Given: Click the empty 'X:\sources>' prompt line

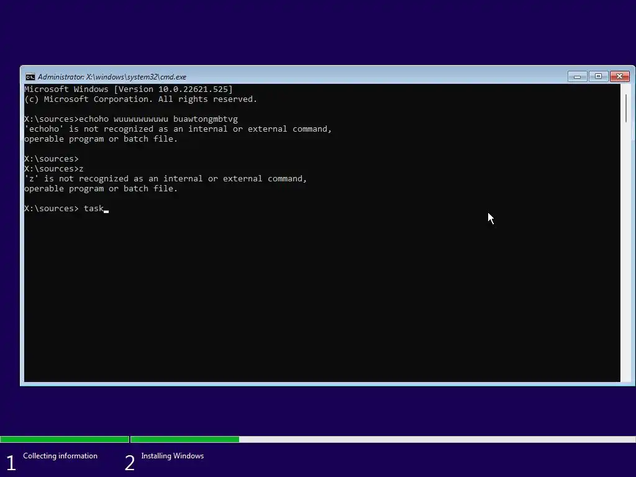Looking at the screenshot, I should tap(52, 158).
